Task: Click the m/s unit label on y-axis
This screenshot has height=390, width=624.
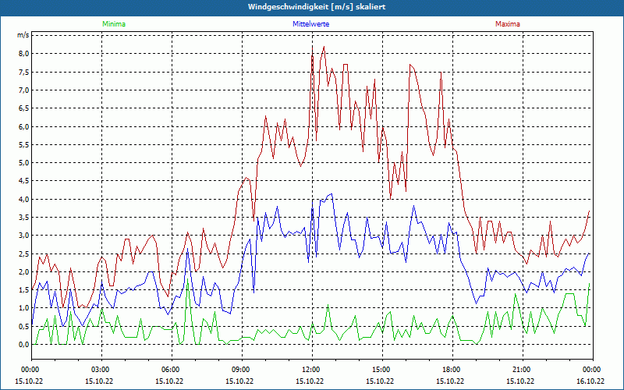Action: [23, 35]
